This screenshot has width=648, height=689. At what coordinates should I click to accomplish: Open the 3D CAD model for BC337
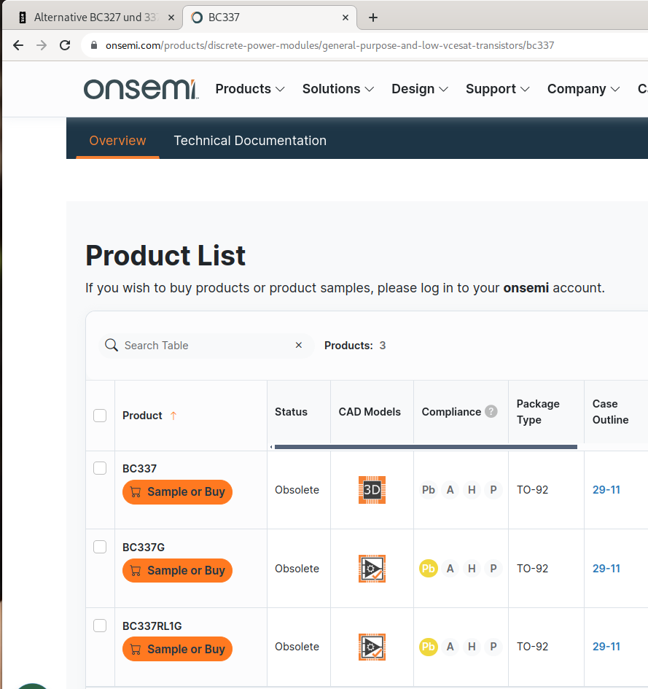(372, 490)
